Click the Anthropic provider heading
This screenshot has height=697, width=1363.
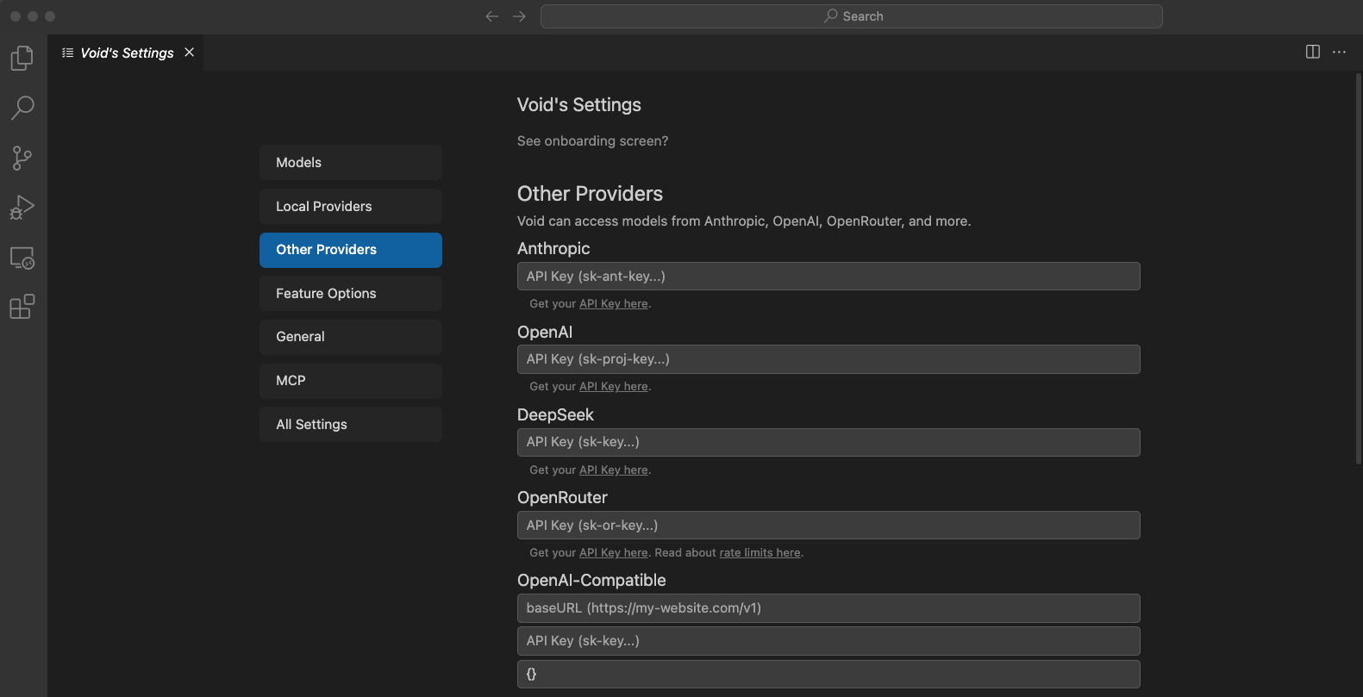[x=553, y=248]
